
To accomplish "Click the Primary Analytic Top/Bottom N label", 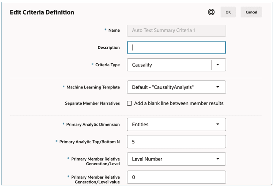I will coord(90,142).
